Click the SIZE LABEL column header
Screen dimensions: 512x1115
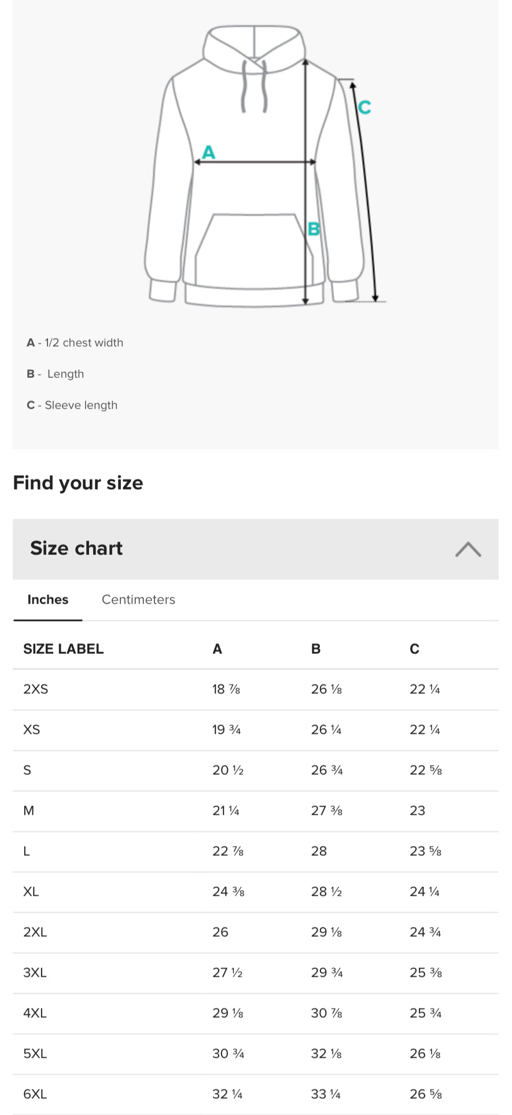point(63,649)
